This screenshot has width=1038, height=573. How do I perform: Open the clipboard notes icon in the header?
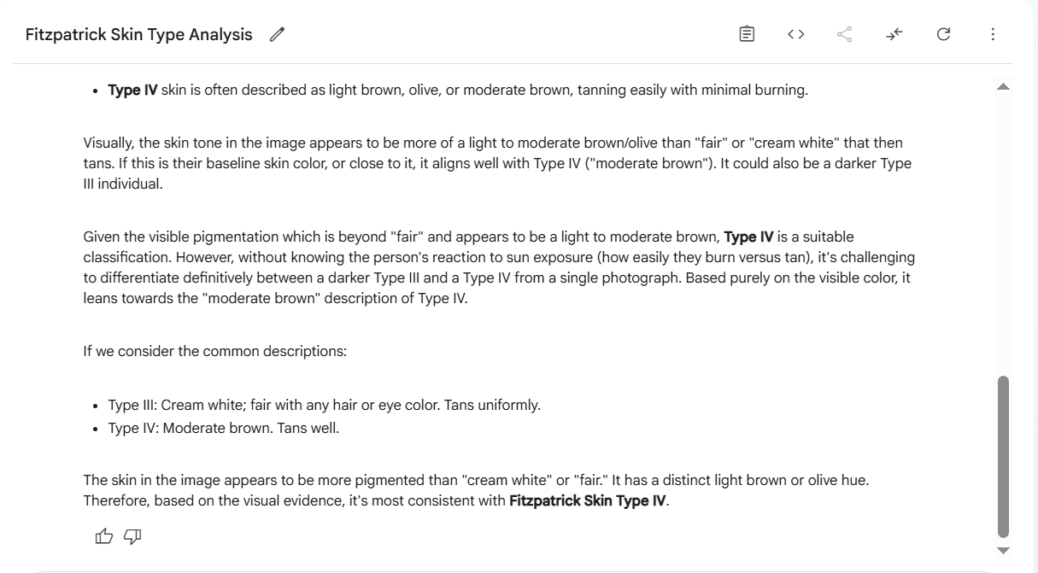click(747, 34)
